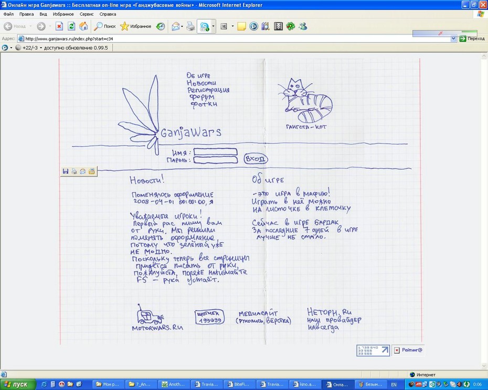The height and width of the screenshot is (390, 488).
Task: Go to the Home page icon
Action: pos(83,26)
